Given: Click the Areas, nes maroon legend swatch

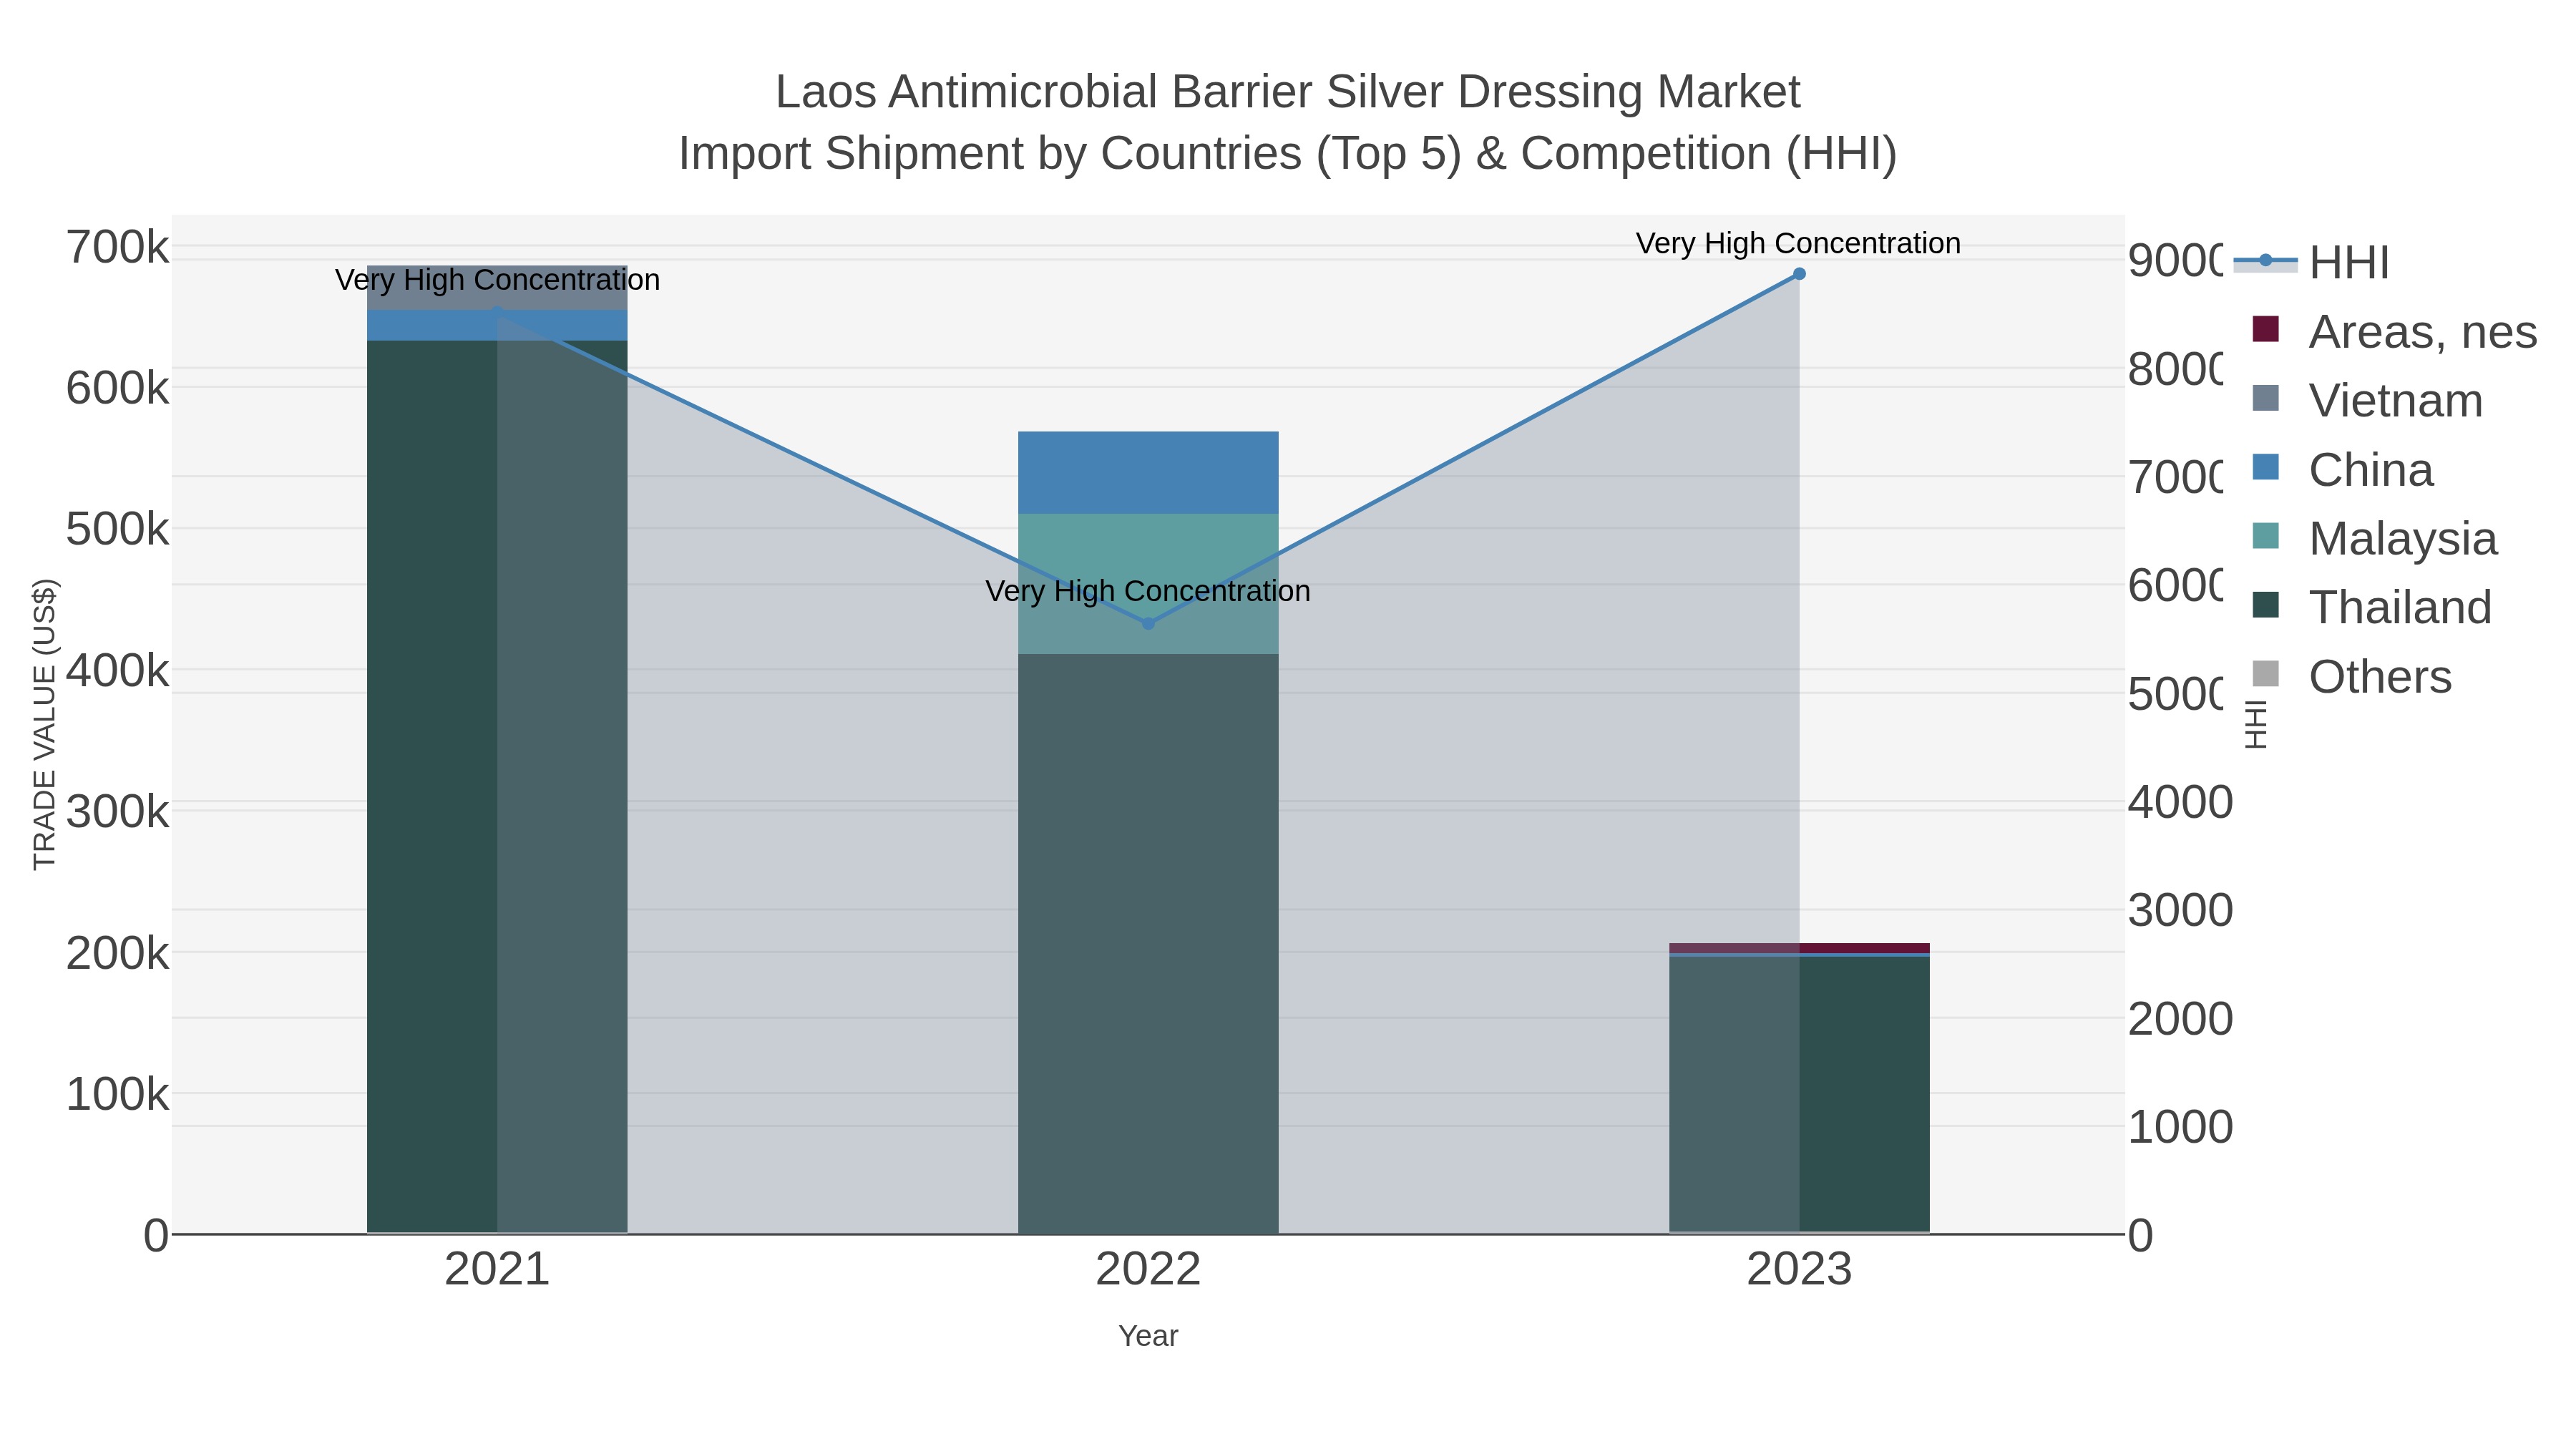Looking at the screenshot, I should [x=2265, y=329].
